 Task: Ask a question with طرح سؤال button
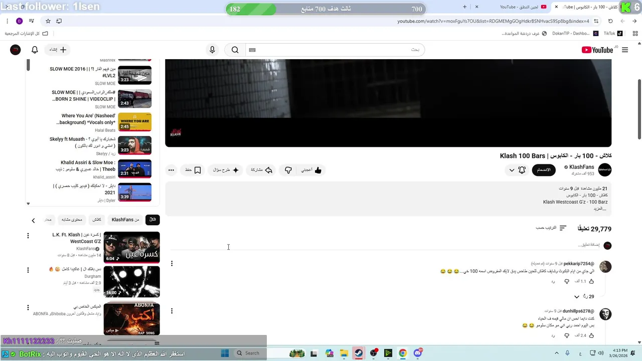click(225, 170)
